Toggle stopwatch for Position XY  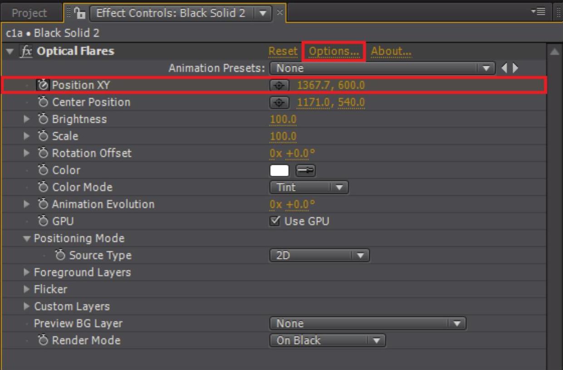pos(43,85)
